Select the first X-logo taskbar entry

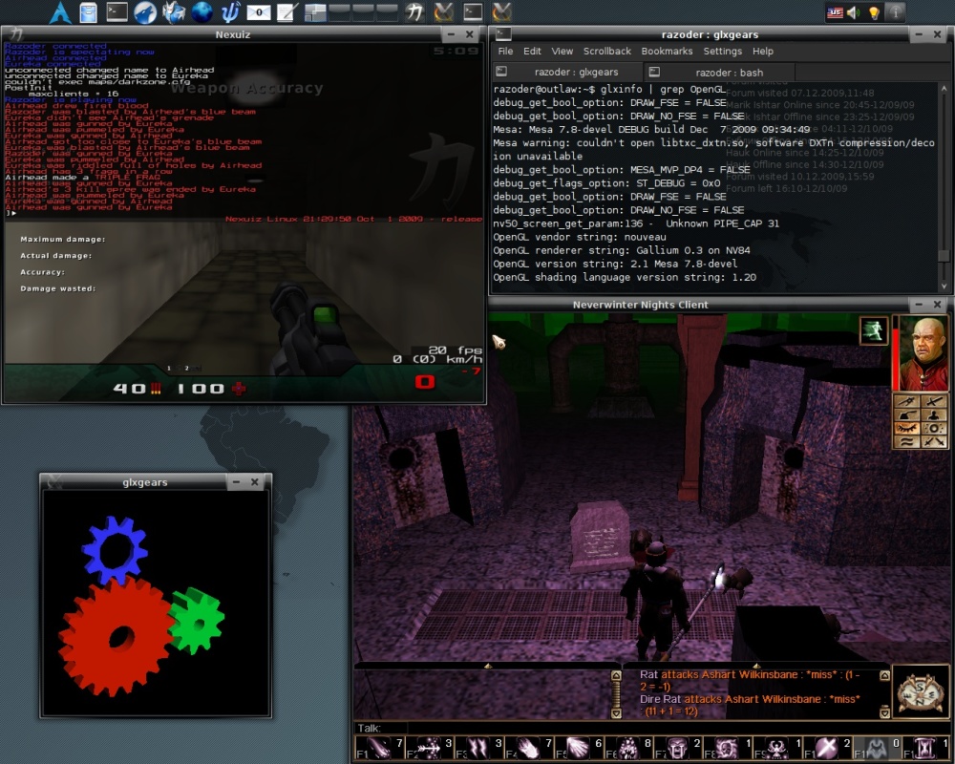[x=444, y=12]
